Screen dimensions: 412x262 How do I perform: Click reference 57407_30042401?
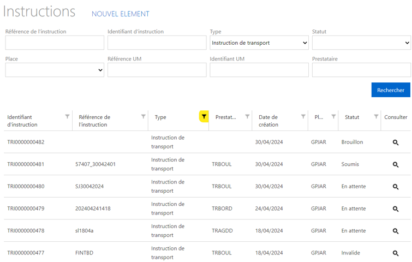pos(95,164)
